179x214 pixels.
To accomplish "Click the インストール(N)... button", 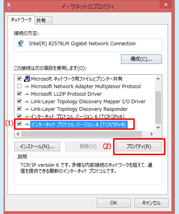I will pyautogui.click(x=37, y=147).
